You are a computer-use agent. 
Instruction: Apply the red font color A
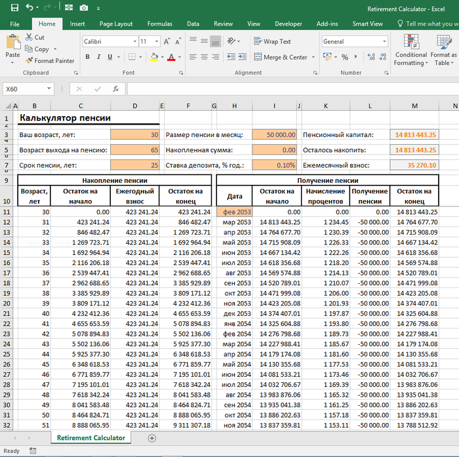(x=171, y=57)
